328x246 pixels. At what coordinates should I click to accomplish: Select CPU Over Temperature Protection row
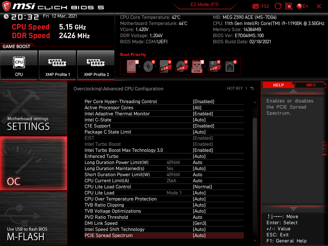click(x=164, y=199)
